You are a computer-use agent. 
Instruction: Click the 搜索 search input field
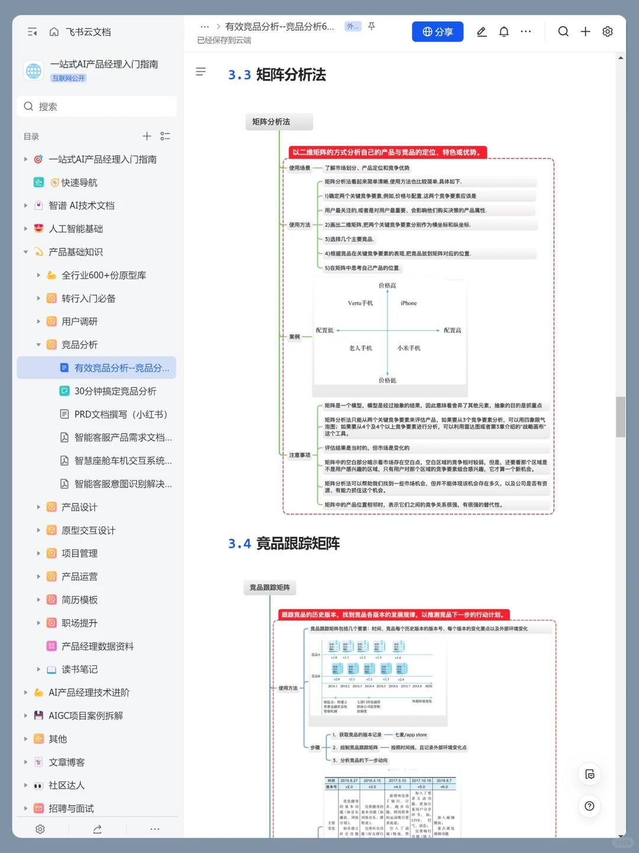(96, 106)
